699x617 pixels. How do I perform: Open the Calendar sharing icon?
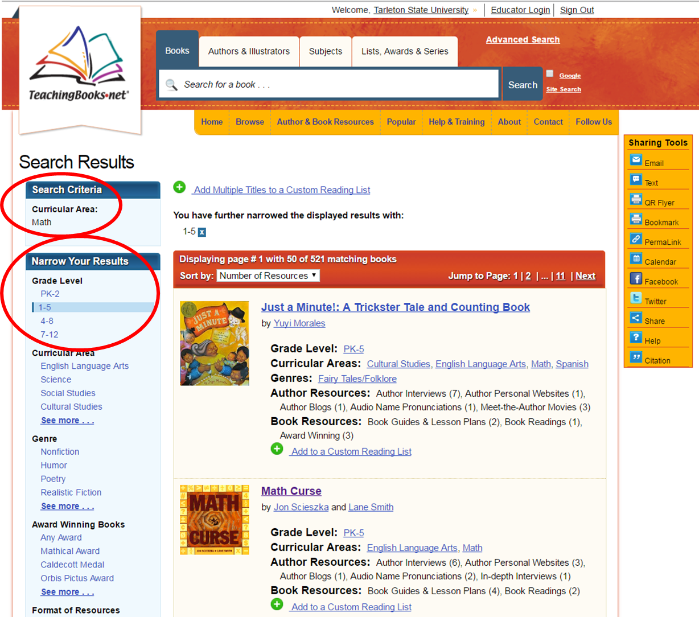click(x=636, y=258)
